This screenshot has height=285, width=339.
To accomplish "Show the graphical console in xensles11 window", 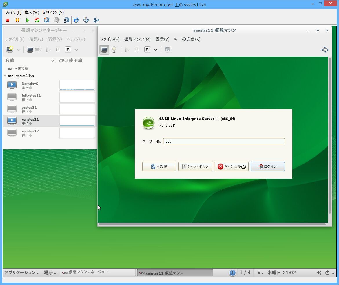I will (104, 50).
